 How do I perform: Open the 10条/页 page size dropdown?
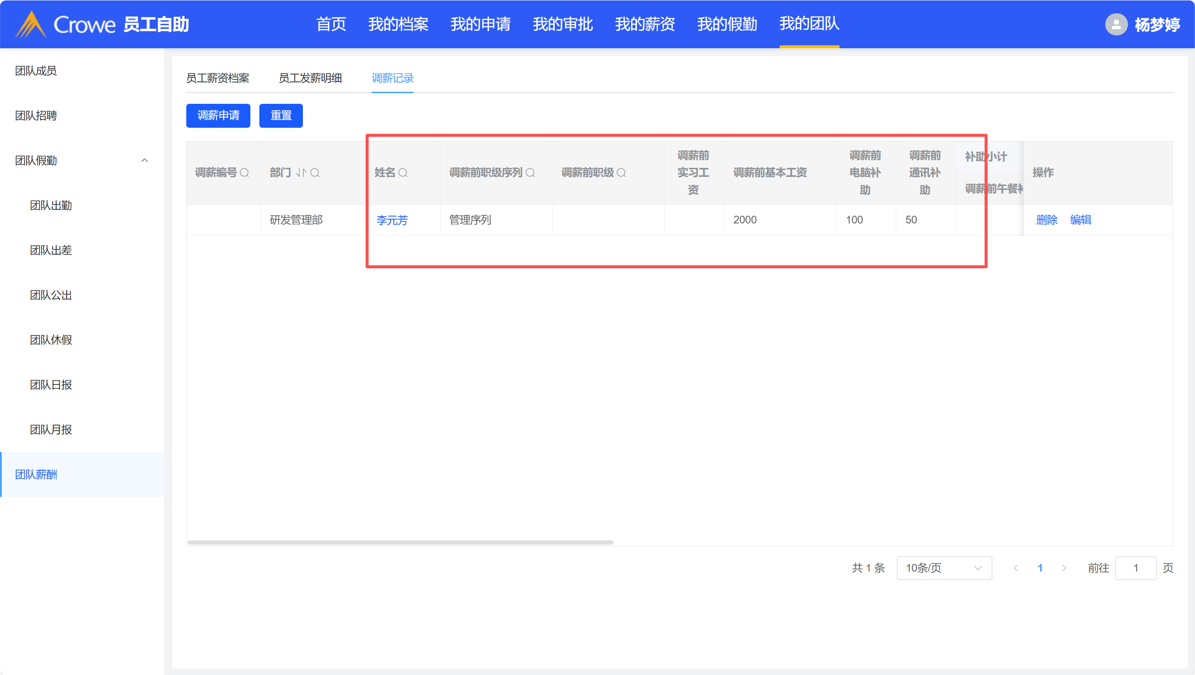point(944,568)
